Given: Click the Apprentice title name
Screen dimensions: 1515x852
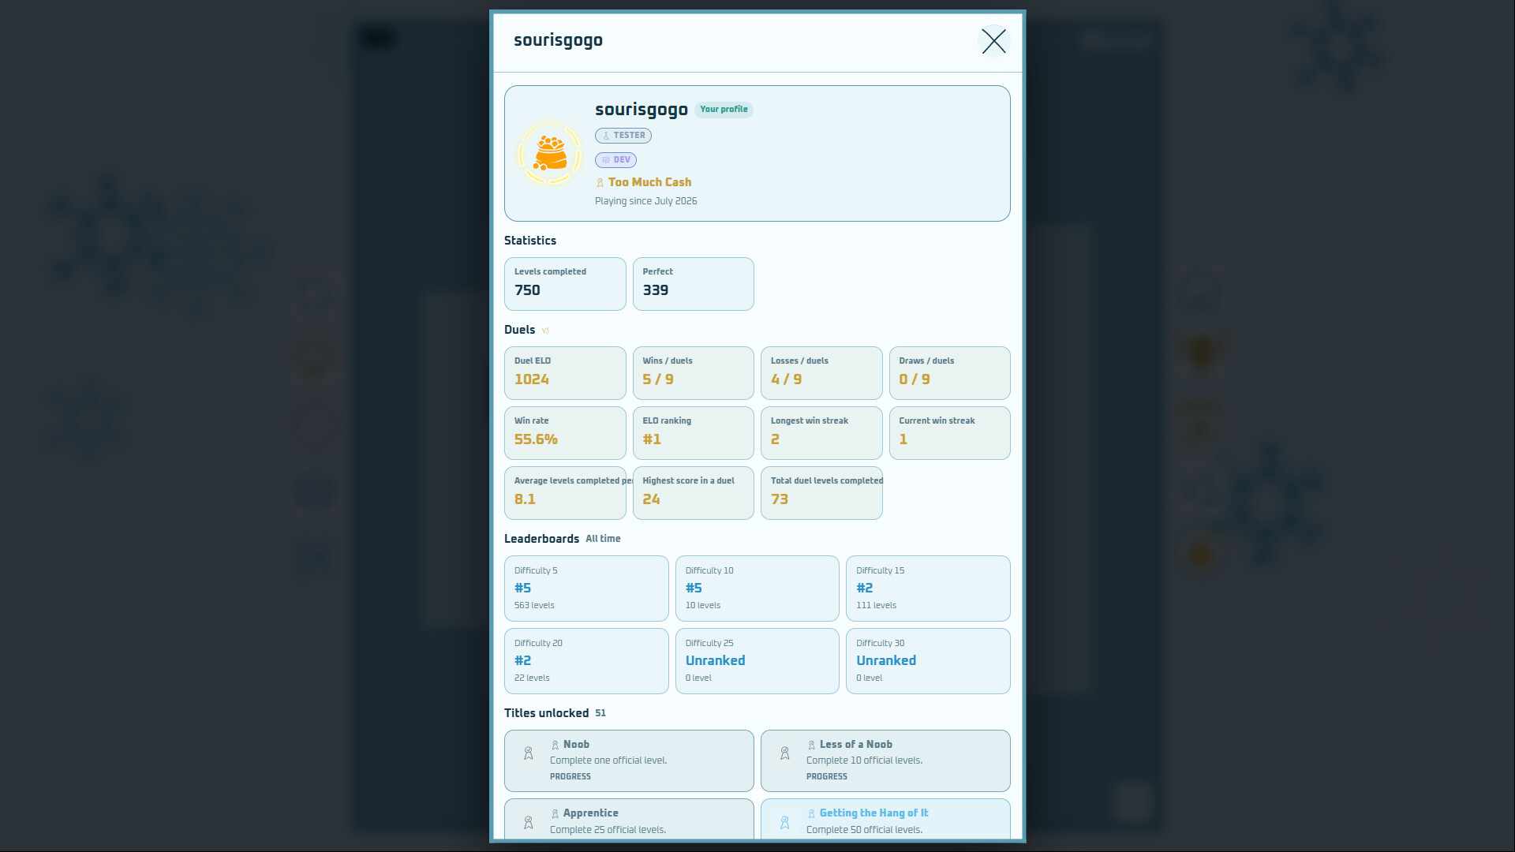Looking at the screenshot, I should click(x=590, y=813).
